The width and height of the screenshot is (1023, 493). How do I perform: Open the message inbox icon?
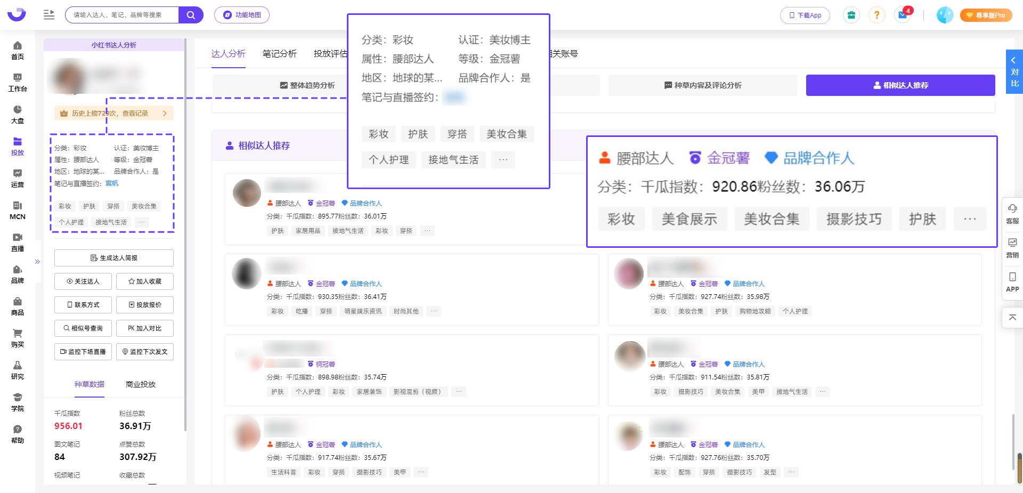(x=903, y=15)
